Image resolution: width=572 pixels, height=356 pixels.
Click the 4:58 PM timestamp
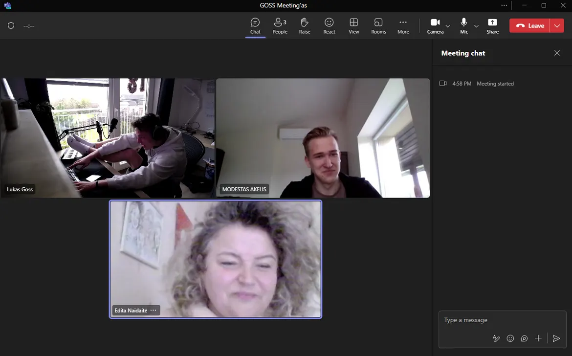pyautogui.click(x=462, y=84)
